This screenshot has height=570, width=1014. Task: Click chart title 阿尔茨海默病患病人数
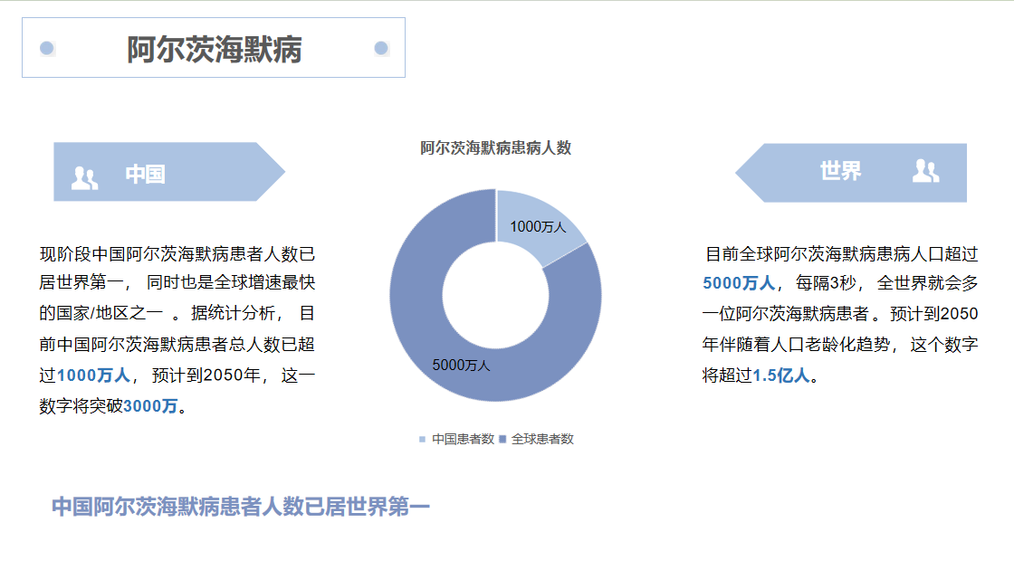(x=495, y=148)
